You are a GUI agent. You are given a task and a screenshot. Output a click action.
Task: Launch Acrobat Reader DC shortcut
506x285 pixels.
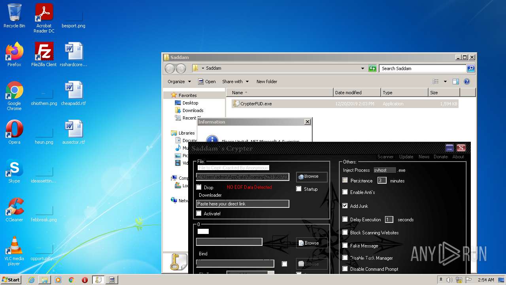click(44, 18)
